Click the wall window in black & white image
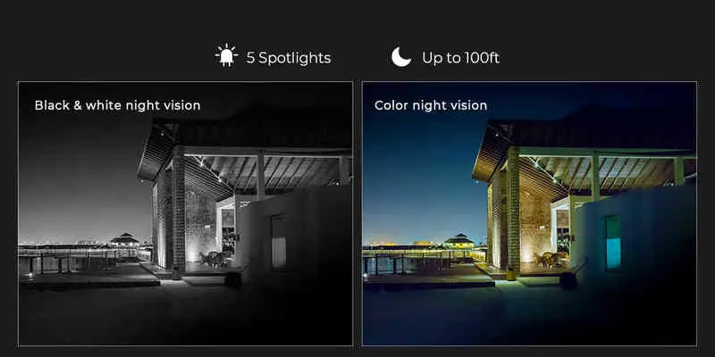 tap(279, 241)
